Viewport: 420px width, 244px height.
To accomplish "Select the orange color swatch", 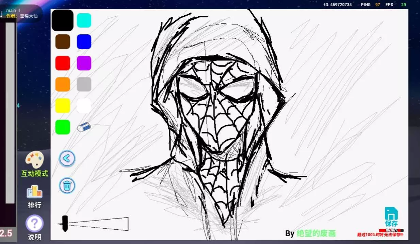I will pyautogui.click(x=63, y=84).
